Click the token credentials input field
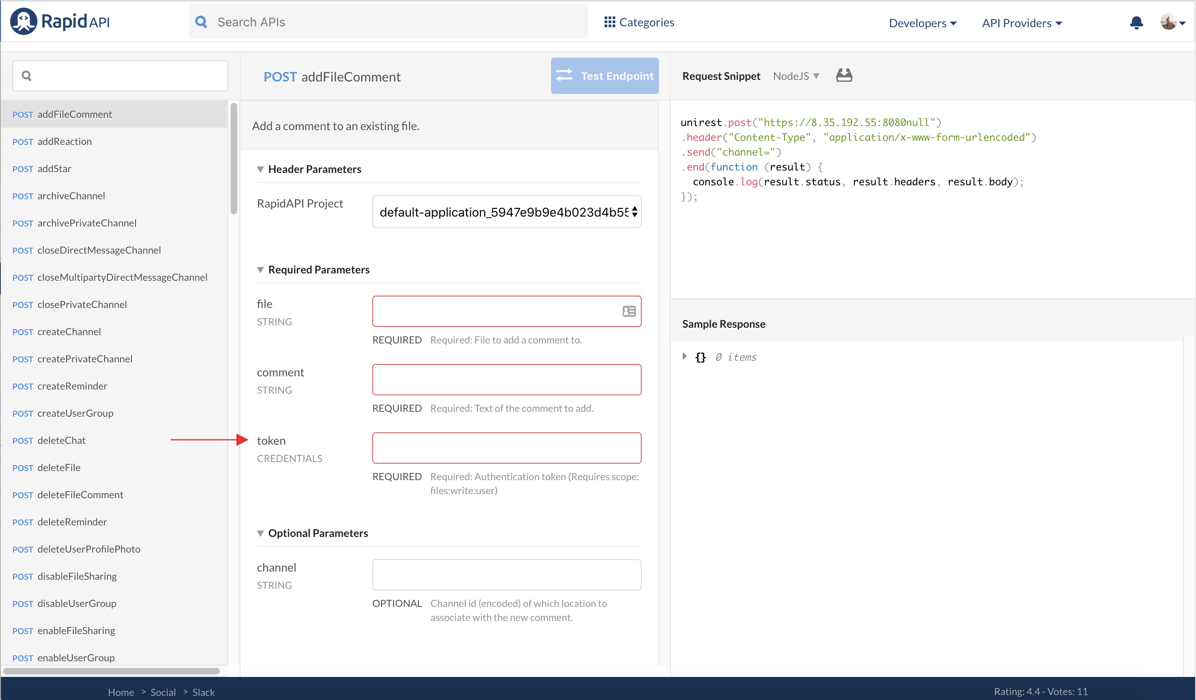1196x700 pixels. click(x=507, y=448)
